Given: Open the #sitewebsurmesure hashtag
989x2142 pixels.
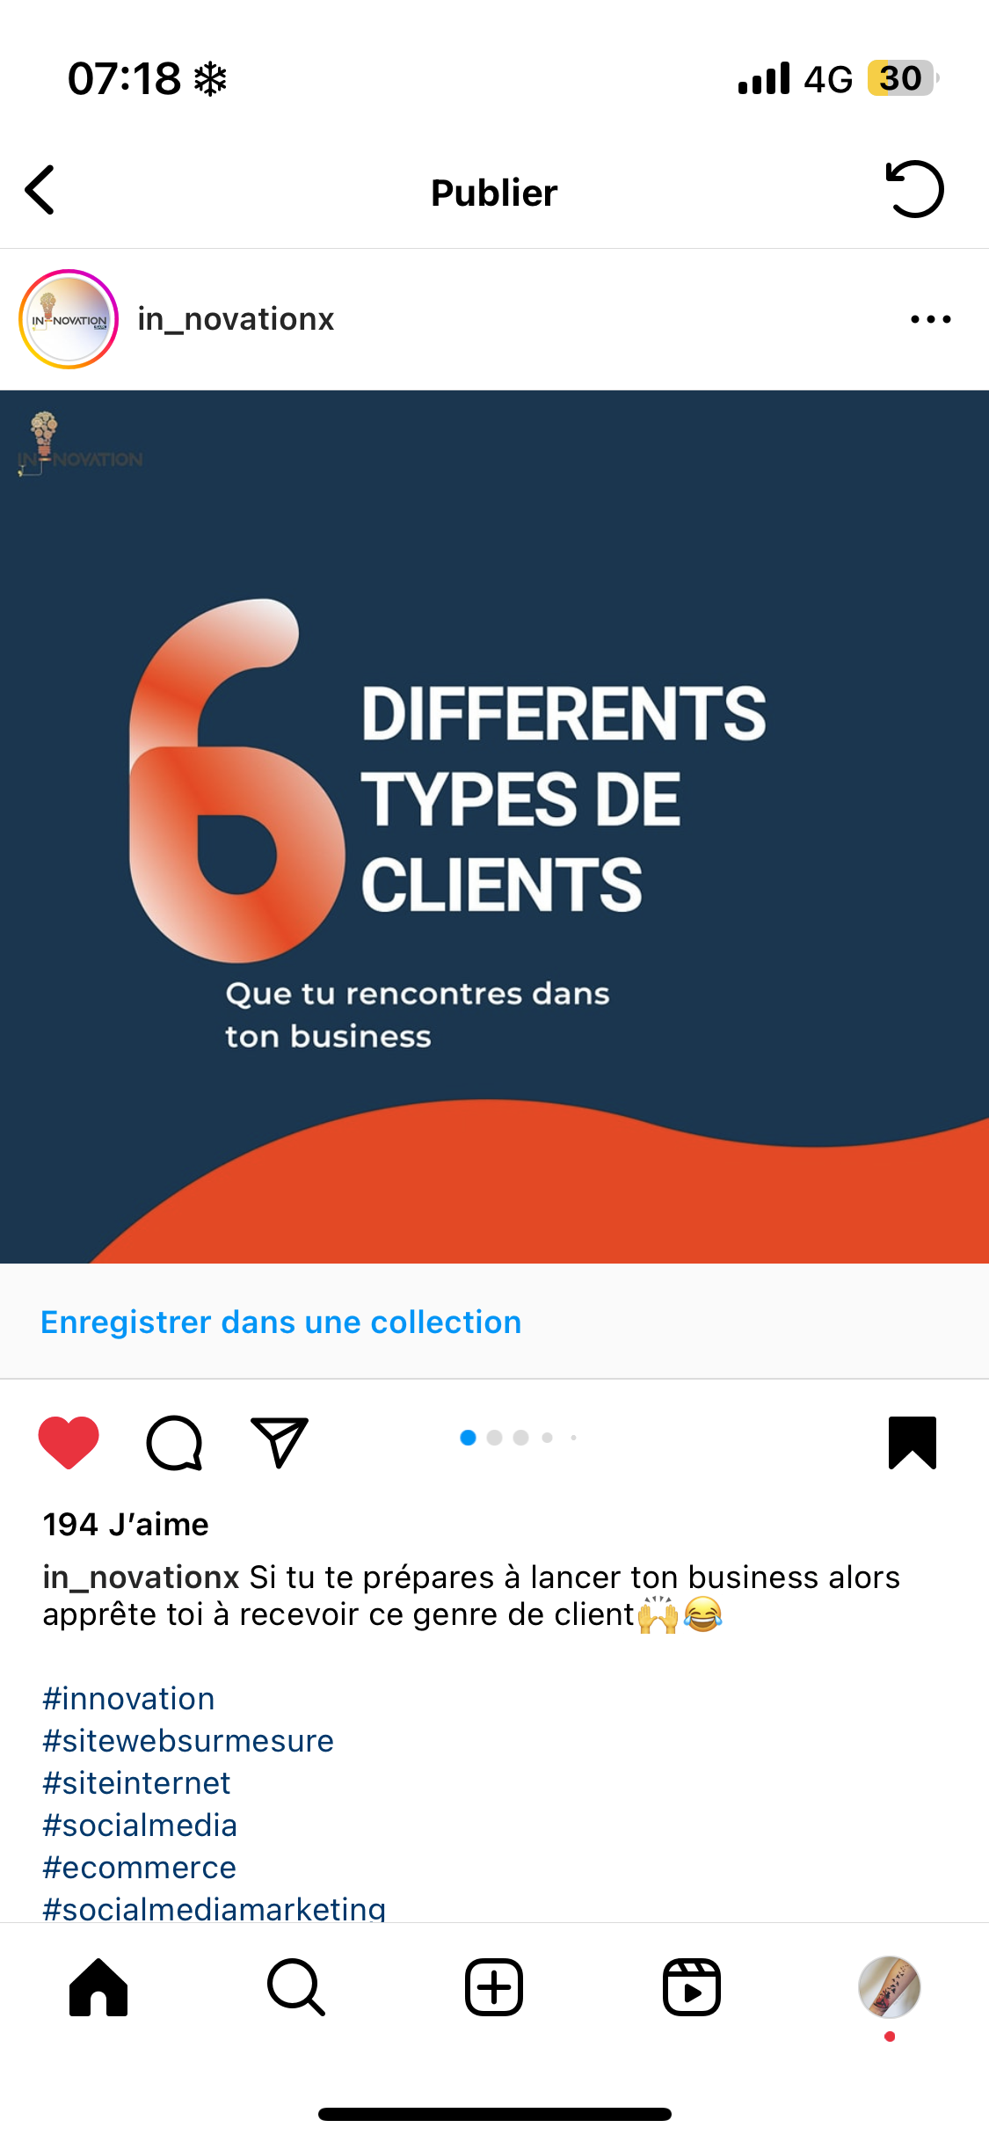Looking at the screenshot, I should (188, 1741).
